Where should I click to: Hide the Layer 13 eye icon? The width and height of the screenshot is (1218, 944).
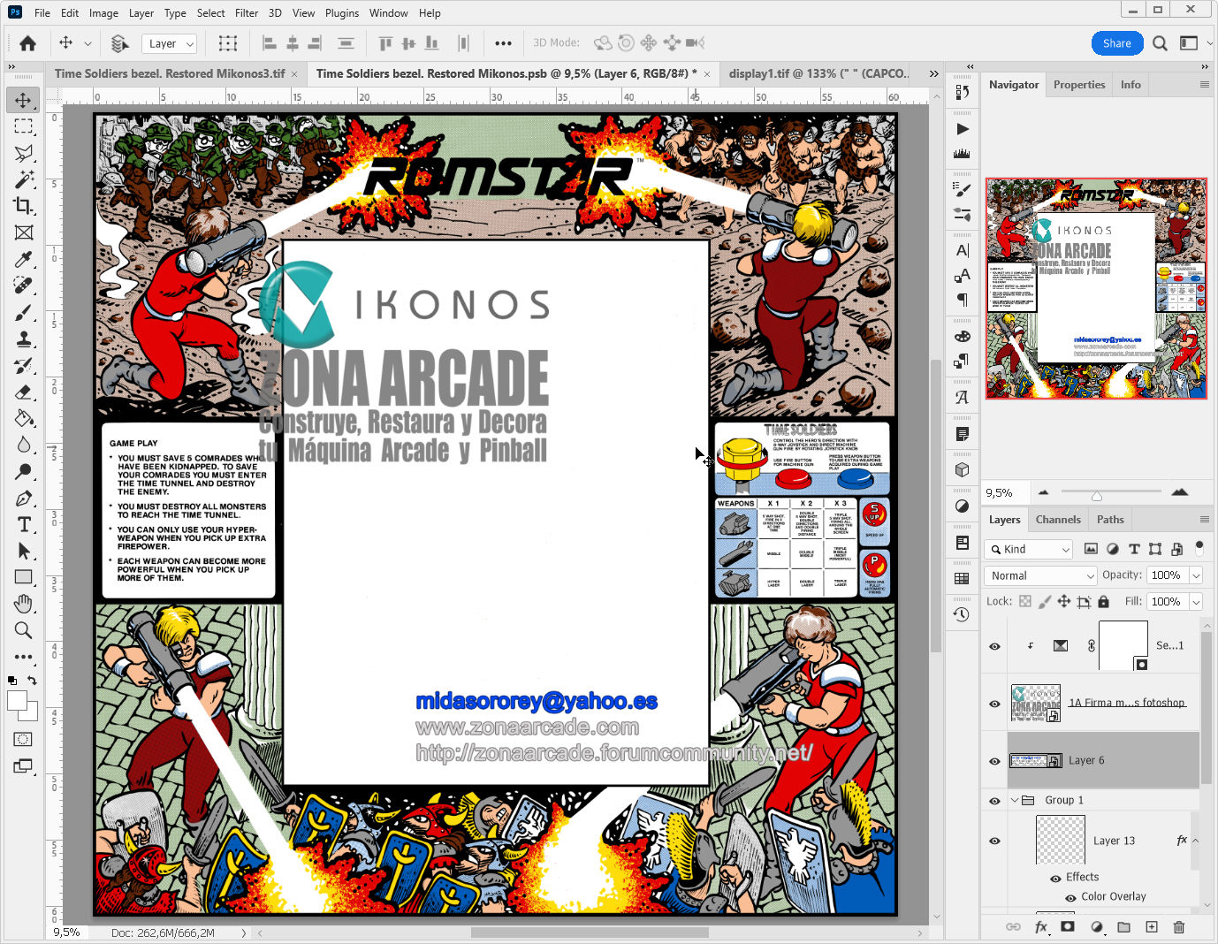tap(994, 841)
